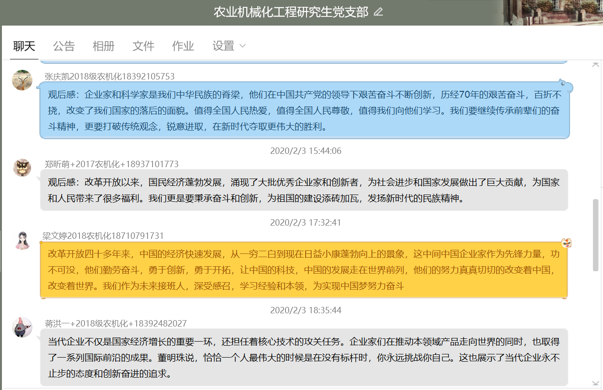Viewport: 603px width, 390px height.
Task: Click sender name 梁文婷2018农机化18710791731
Action: coord(103,236)
